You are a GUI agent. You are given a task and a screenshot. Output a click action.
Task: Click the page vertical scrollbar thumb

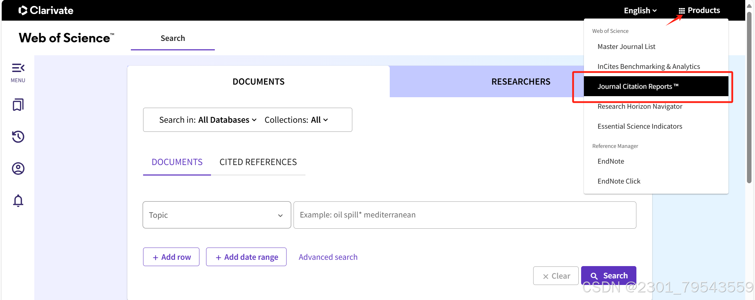tap(749, 98)
